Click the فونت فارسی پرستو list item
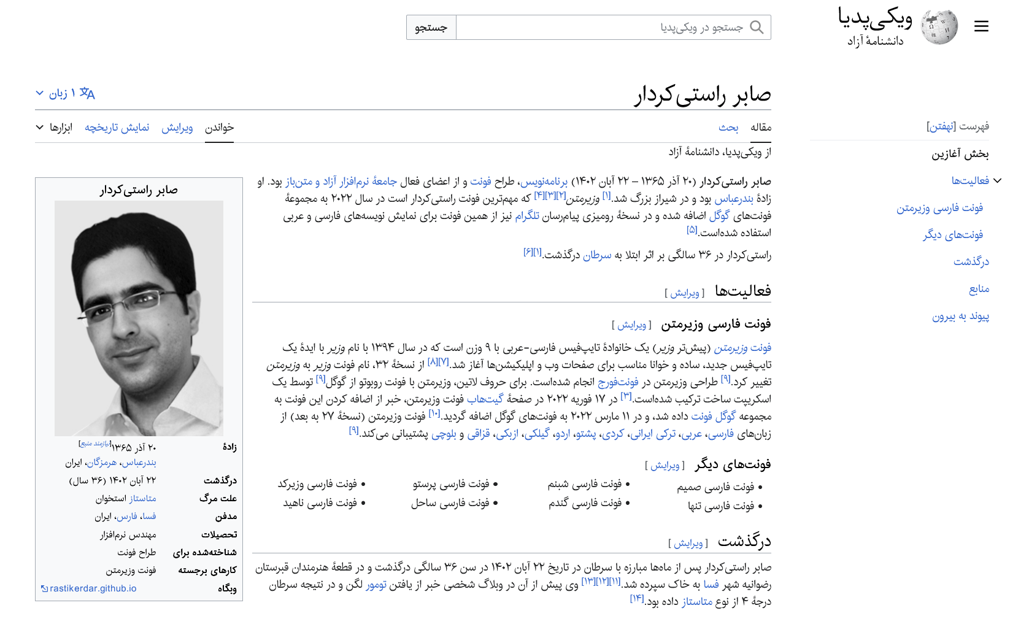1029x627 pixels. pyautogui.click(x=451, y=484)
